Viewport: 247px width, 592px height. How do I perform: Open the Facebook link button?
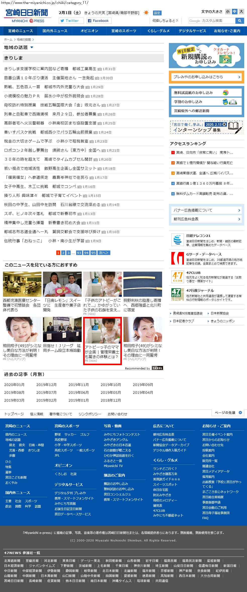[99, 21]
